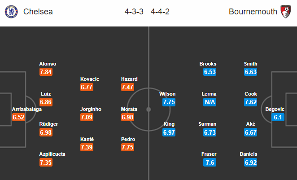Screen dimensions: 297x180
Task: Select Lerma's N/A rating badge
Action: coord(208,102)
